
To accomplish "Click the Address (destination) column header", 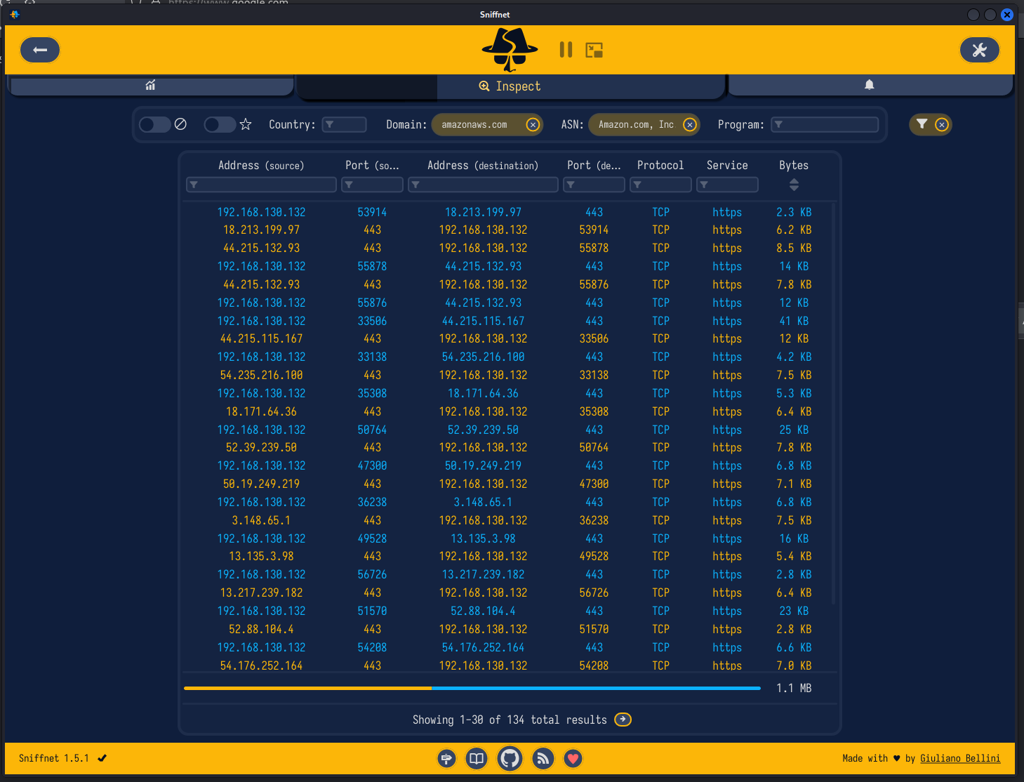I will click(x=483, y=166).
